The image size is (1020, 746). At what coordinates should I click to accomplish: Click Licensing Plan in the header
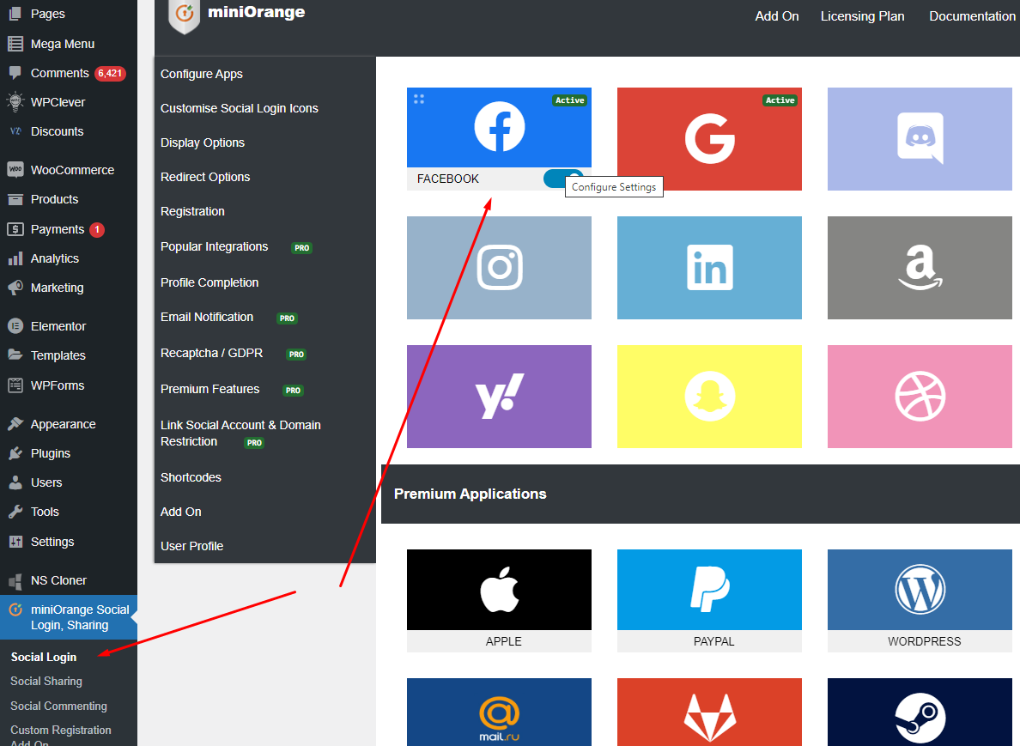pos(862,16)
